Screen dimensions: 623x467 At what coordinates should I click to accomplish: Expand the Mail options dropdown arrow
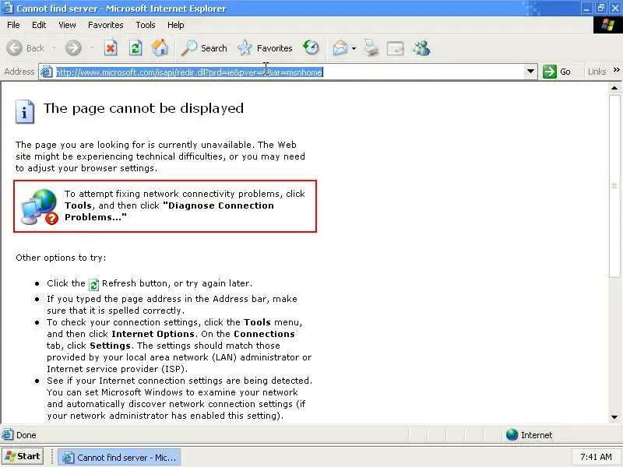(354, 48)
